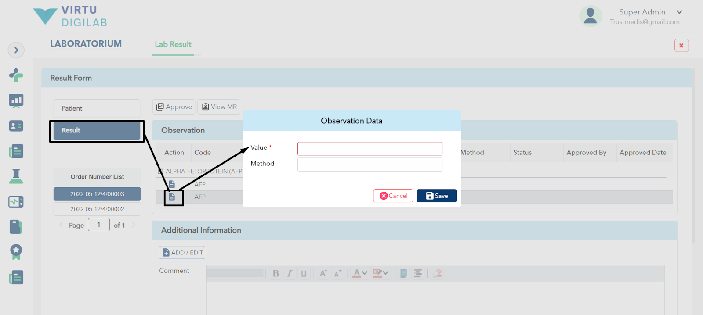703x315 pixels.
Task: Focus the Value input field
Action: coord(370,149)
